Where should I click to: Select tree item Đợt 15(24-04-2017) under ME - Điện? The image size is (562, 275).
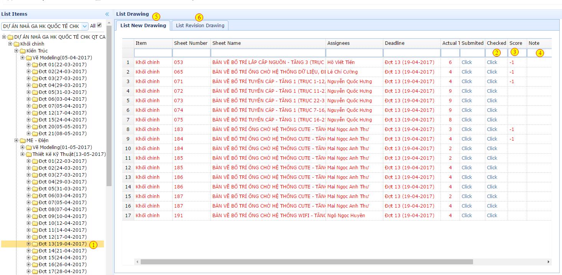[x=62, y=258]
